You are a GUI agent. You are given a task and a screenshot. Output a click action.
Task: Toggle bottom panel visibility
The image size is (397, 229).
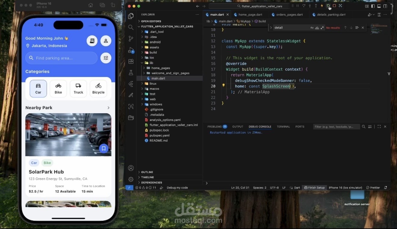tap(379, 6)
